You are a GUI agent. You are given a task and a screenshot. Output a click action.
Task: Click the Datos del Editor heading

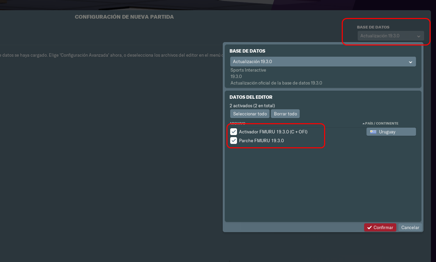251,97
